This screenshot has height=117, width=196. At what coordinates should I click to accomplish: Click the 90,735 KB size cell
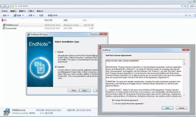[89, 25]
